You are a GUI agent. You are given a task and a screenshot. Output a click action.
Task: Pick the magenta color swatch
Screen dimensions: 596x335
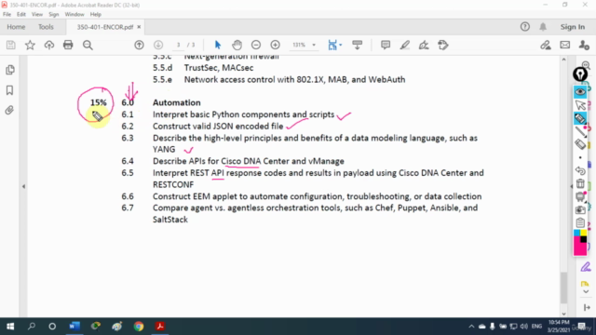[x=579, y=248]
